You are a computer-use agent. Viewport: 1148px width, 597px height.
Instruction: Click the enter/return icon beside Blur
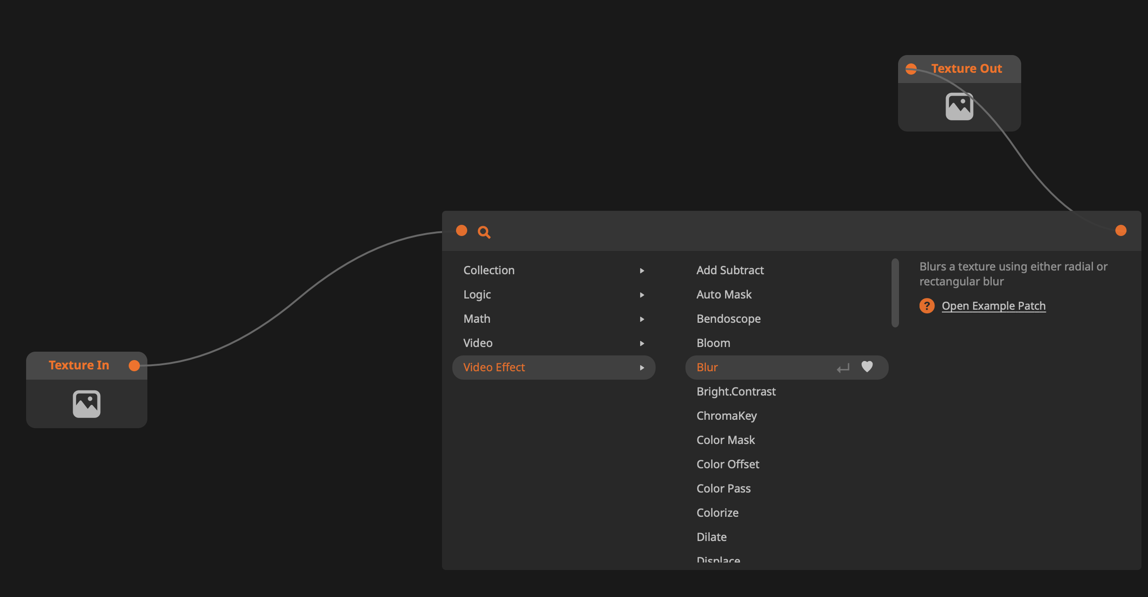[842, 368]
